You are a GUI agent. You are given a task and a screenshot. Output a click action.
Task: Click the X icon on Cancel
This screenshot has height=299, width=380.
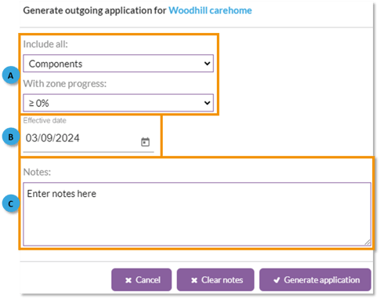coord(128,280)
